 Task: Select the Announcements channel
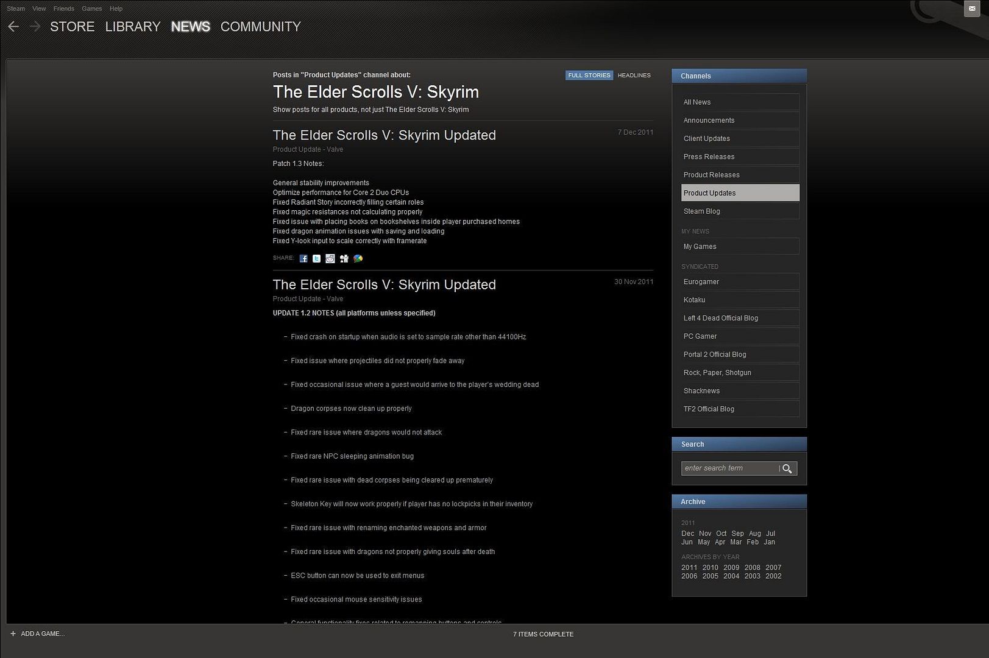click(740, 120)
